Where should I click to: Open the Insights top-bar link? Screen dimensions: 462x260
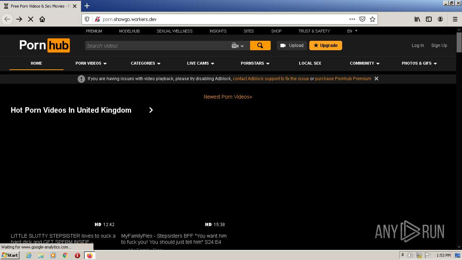pos(218,31)
